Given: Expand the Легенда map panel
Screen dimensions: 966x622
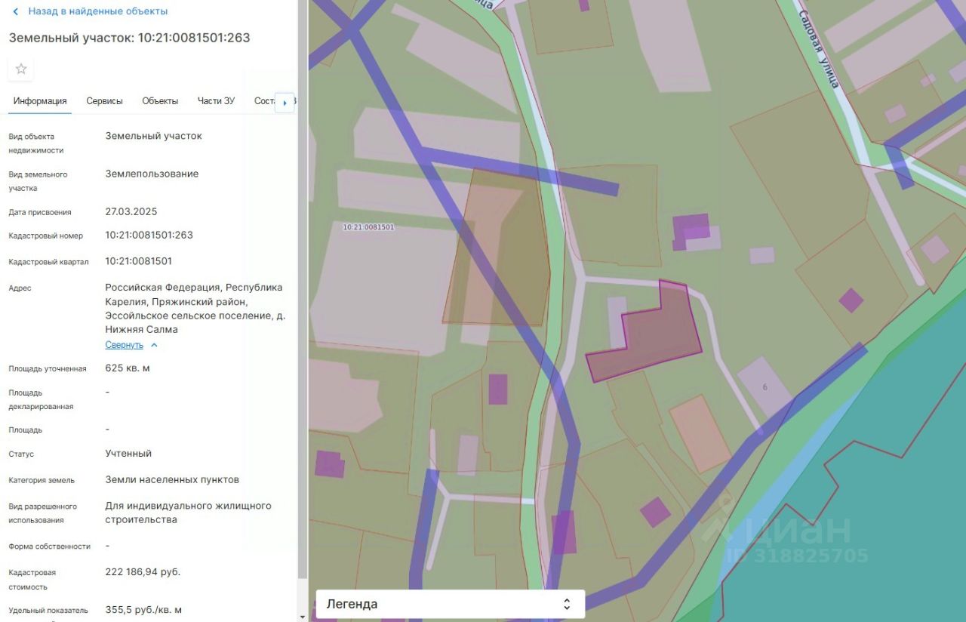Looking at the screenshot, I should coord(450,604).
